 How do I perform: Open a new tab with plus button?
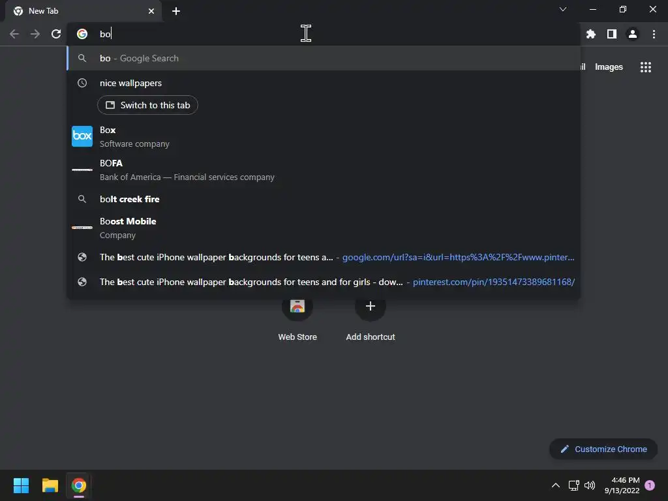coord(176,11)
